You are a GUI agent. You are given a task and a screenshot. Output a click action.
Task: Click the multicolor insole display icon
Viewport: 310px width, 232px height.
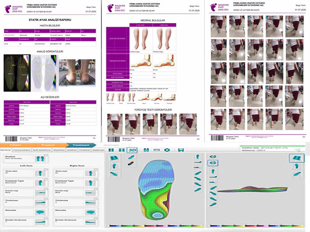tap(131, 163)
